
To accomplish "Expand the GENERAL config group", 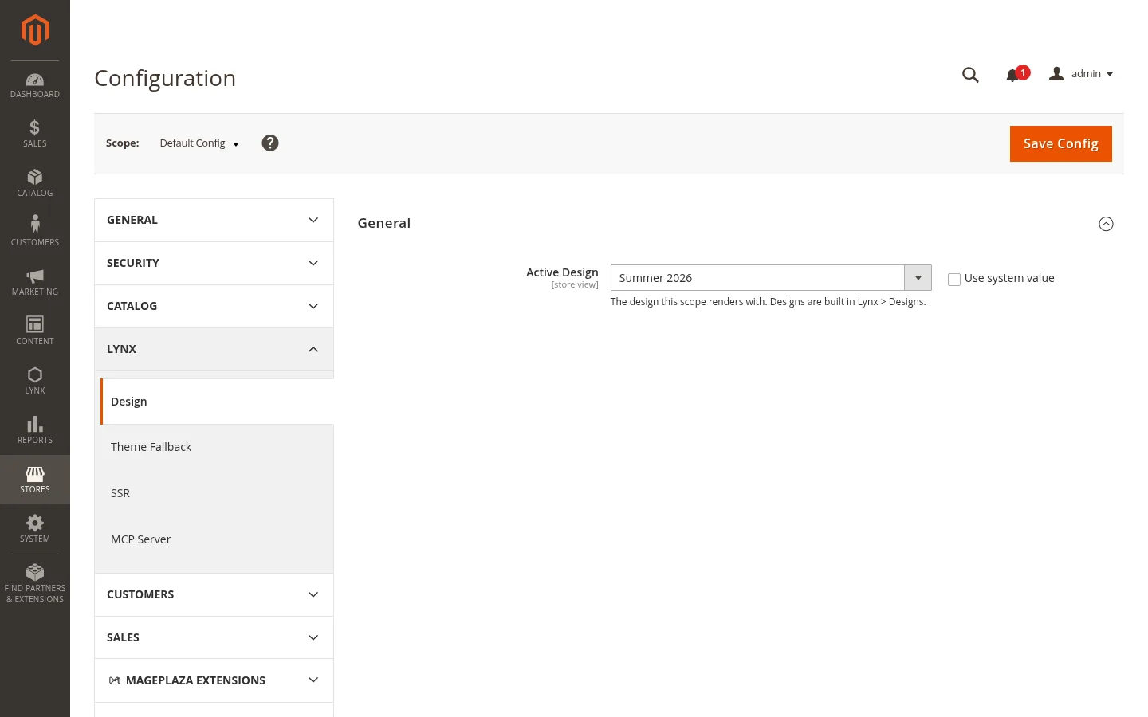I will [x=214, y=220].
